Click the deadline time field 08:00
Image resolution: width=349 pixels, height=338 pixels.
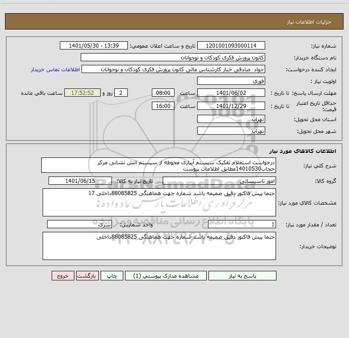point(163,93)
